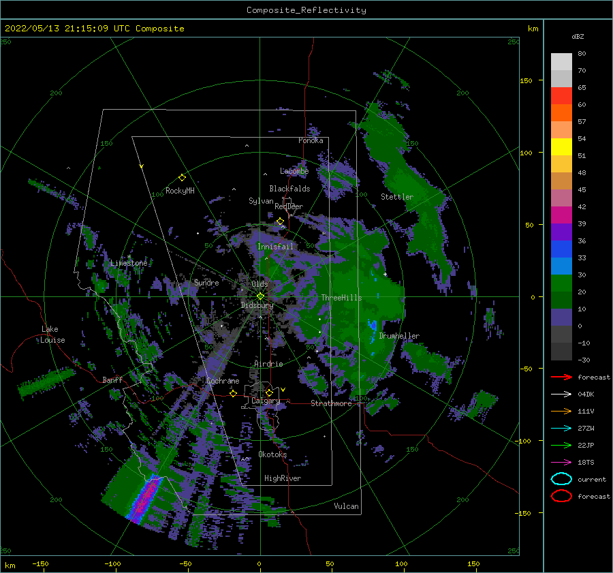This screenshot has width=613, height=573.
Task: Click the HighRiver label
Action: pyautogui.click(x=283, y=478)
